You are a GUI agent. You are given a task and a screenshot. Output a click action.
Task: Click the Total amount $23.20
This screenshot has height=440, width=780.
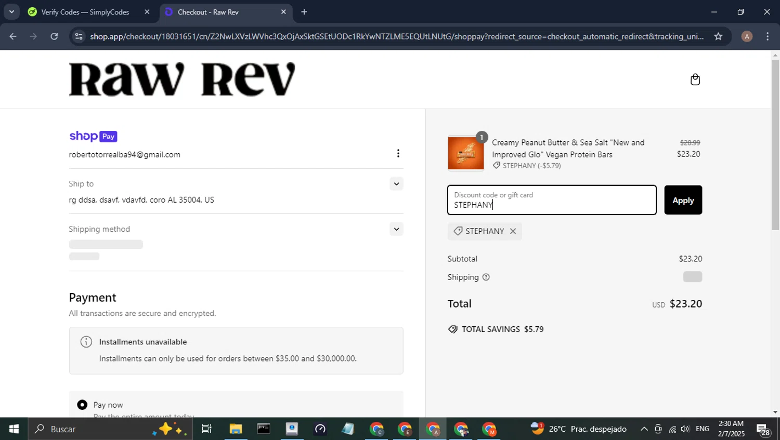685,304
